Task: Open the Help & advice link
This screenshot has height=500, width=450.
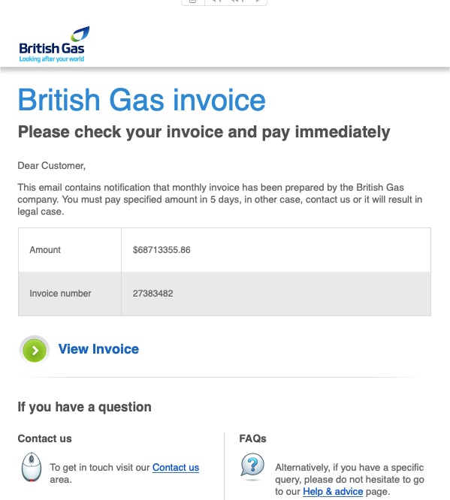Action: point(333,492)
